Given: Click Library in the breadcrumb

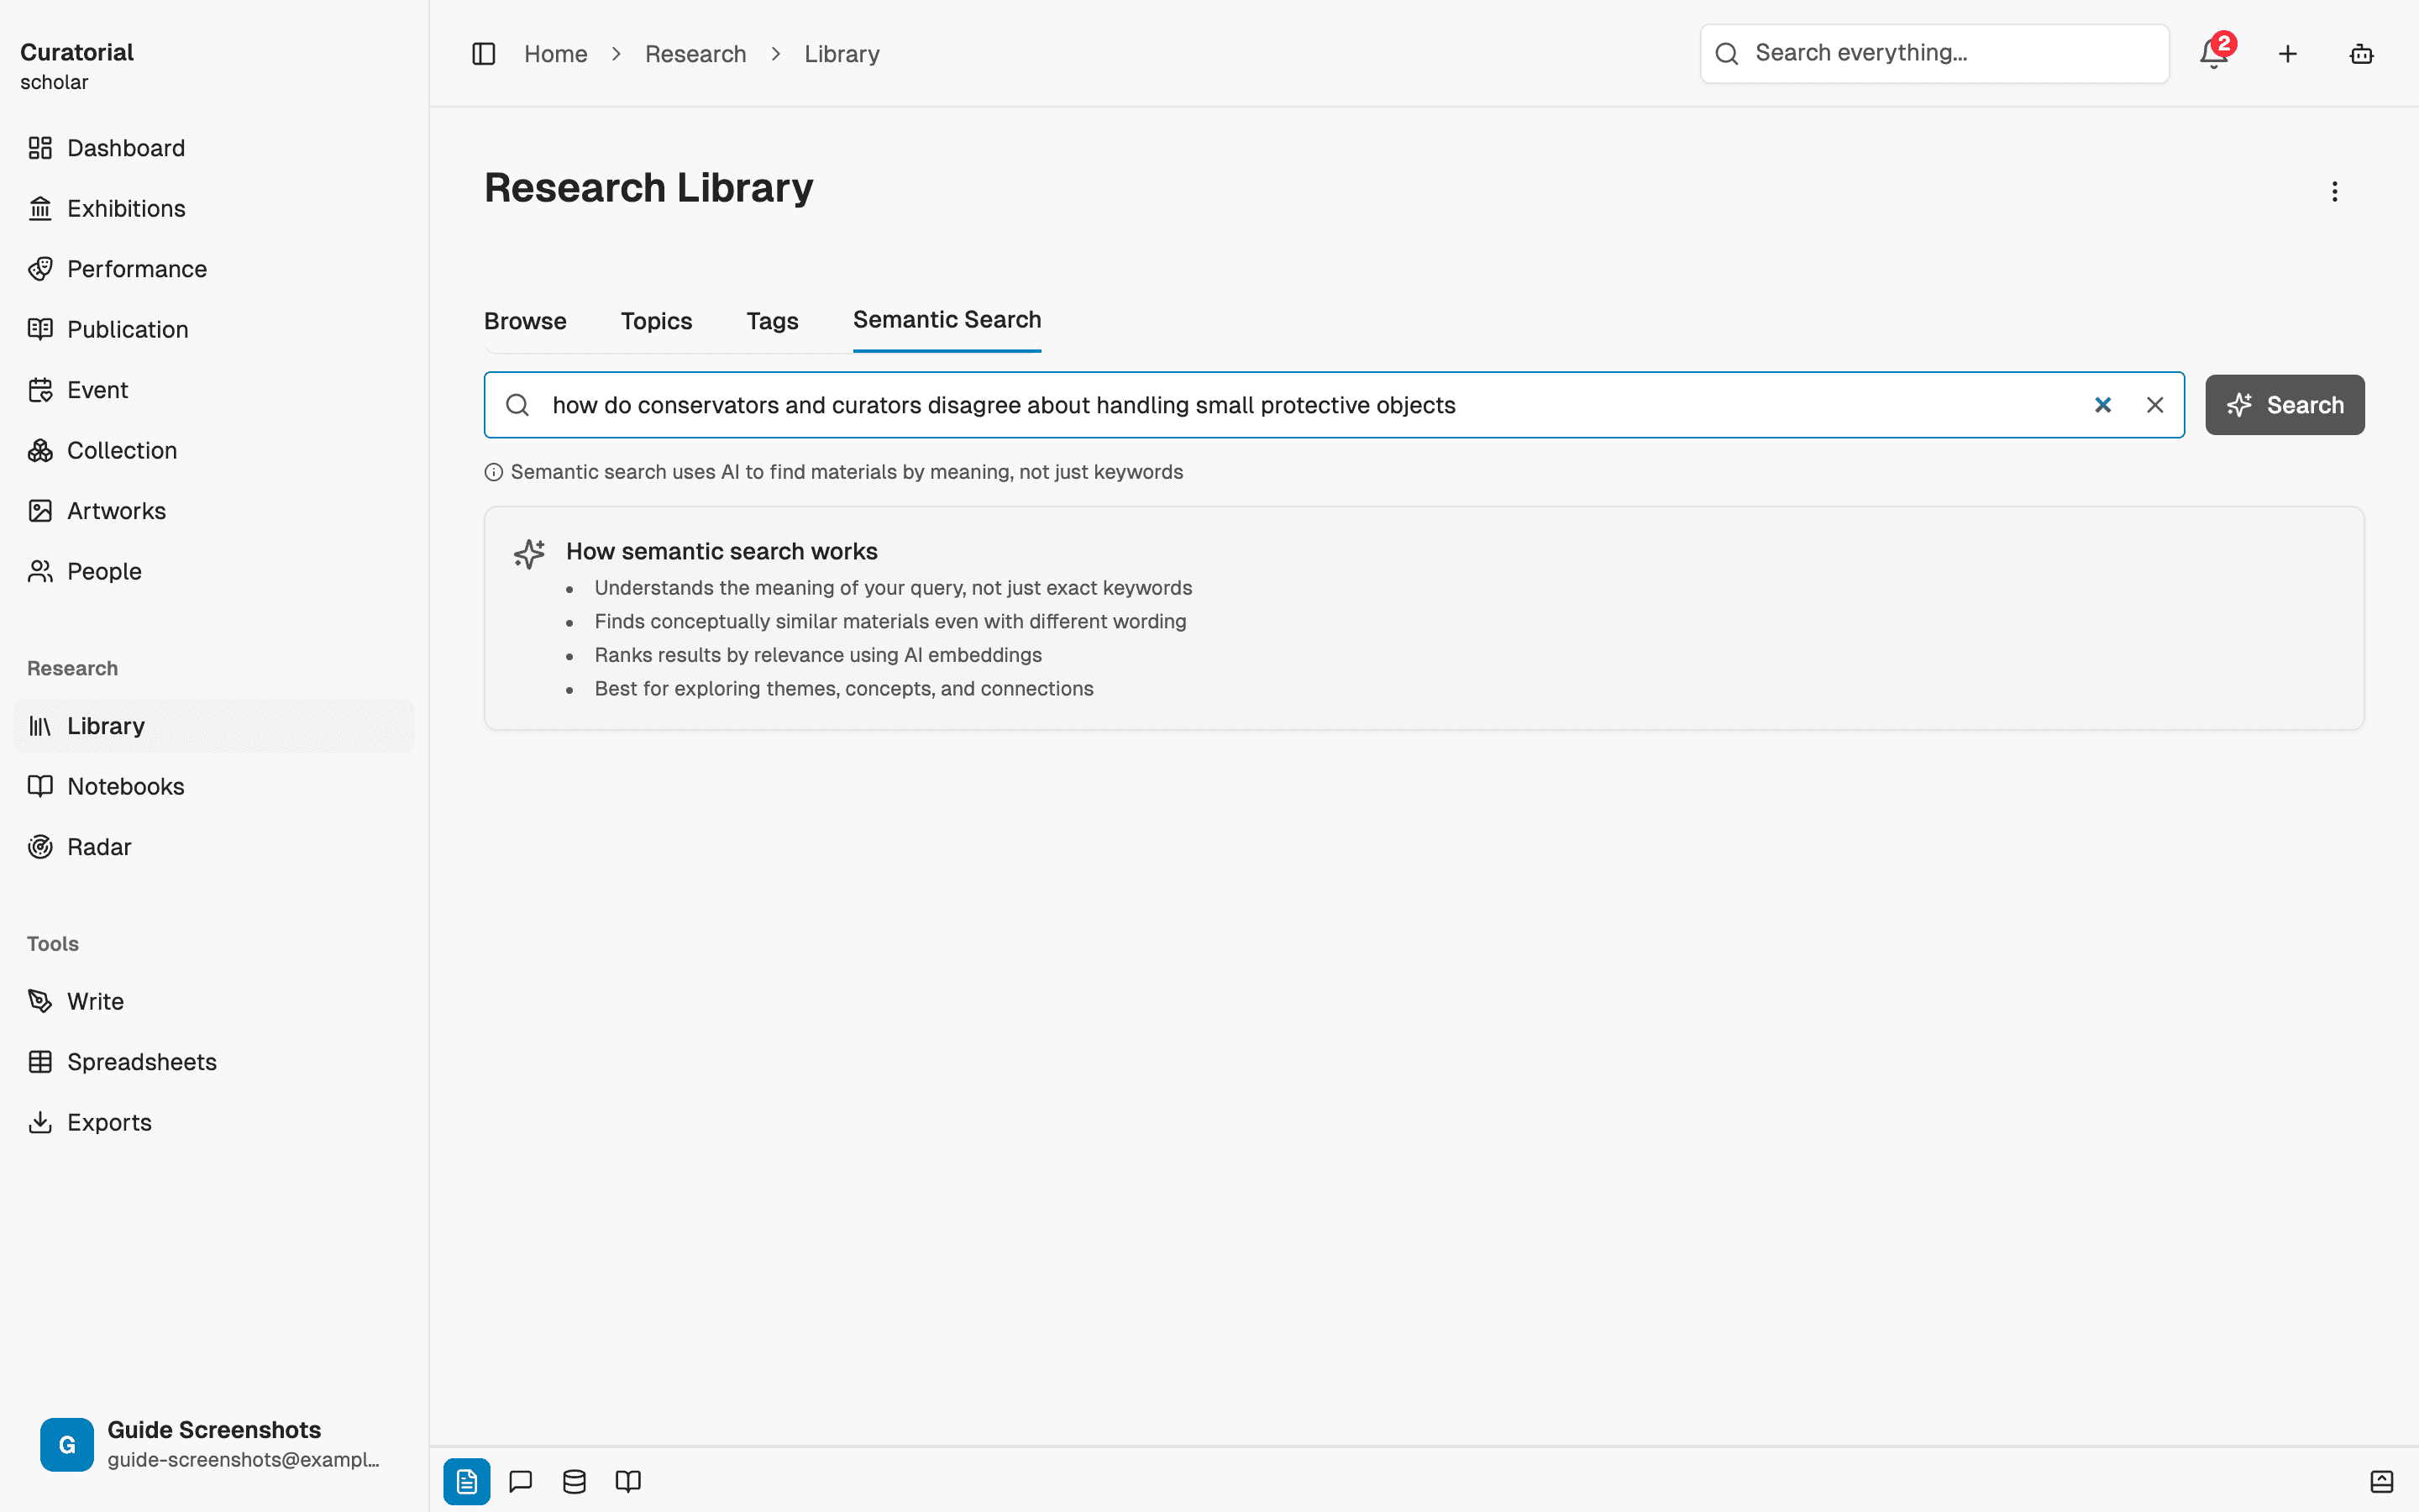Looking at the screenshot, I should (x=842, y=54).
